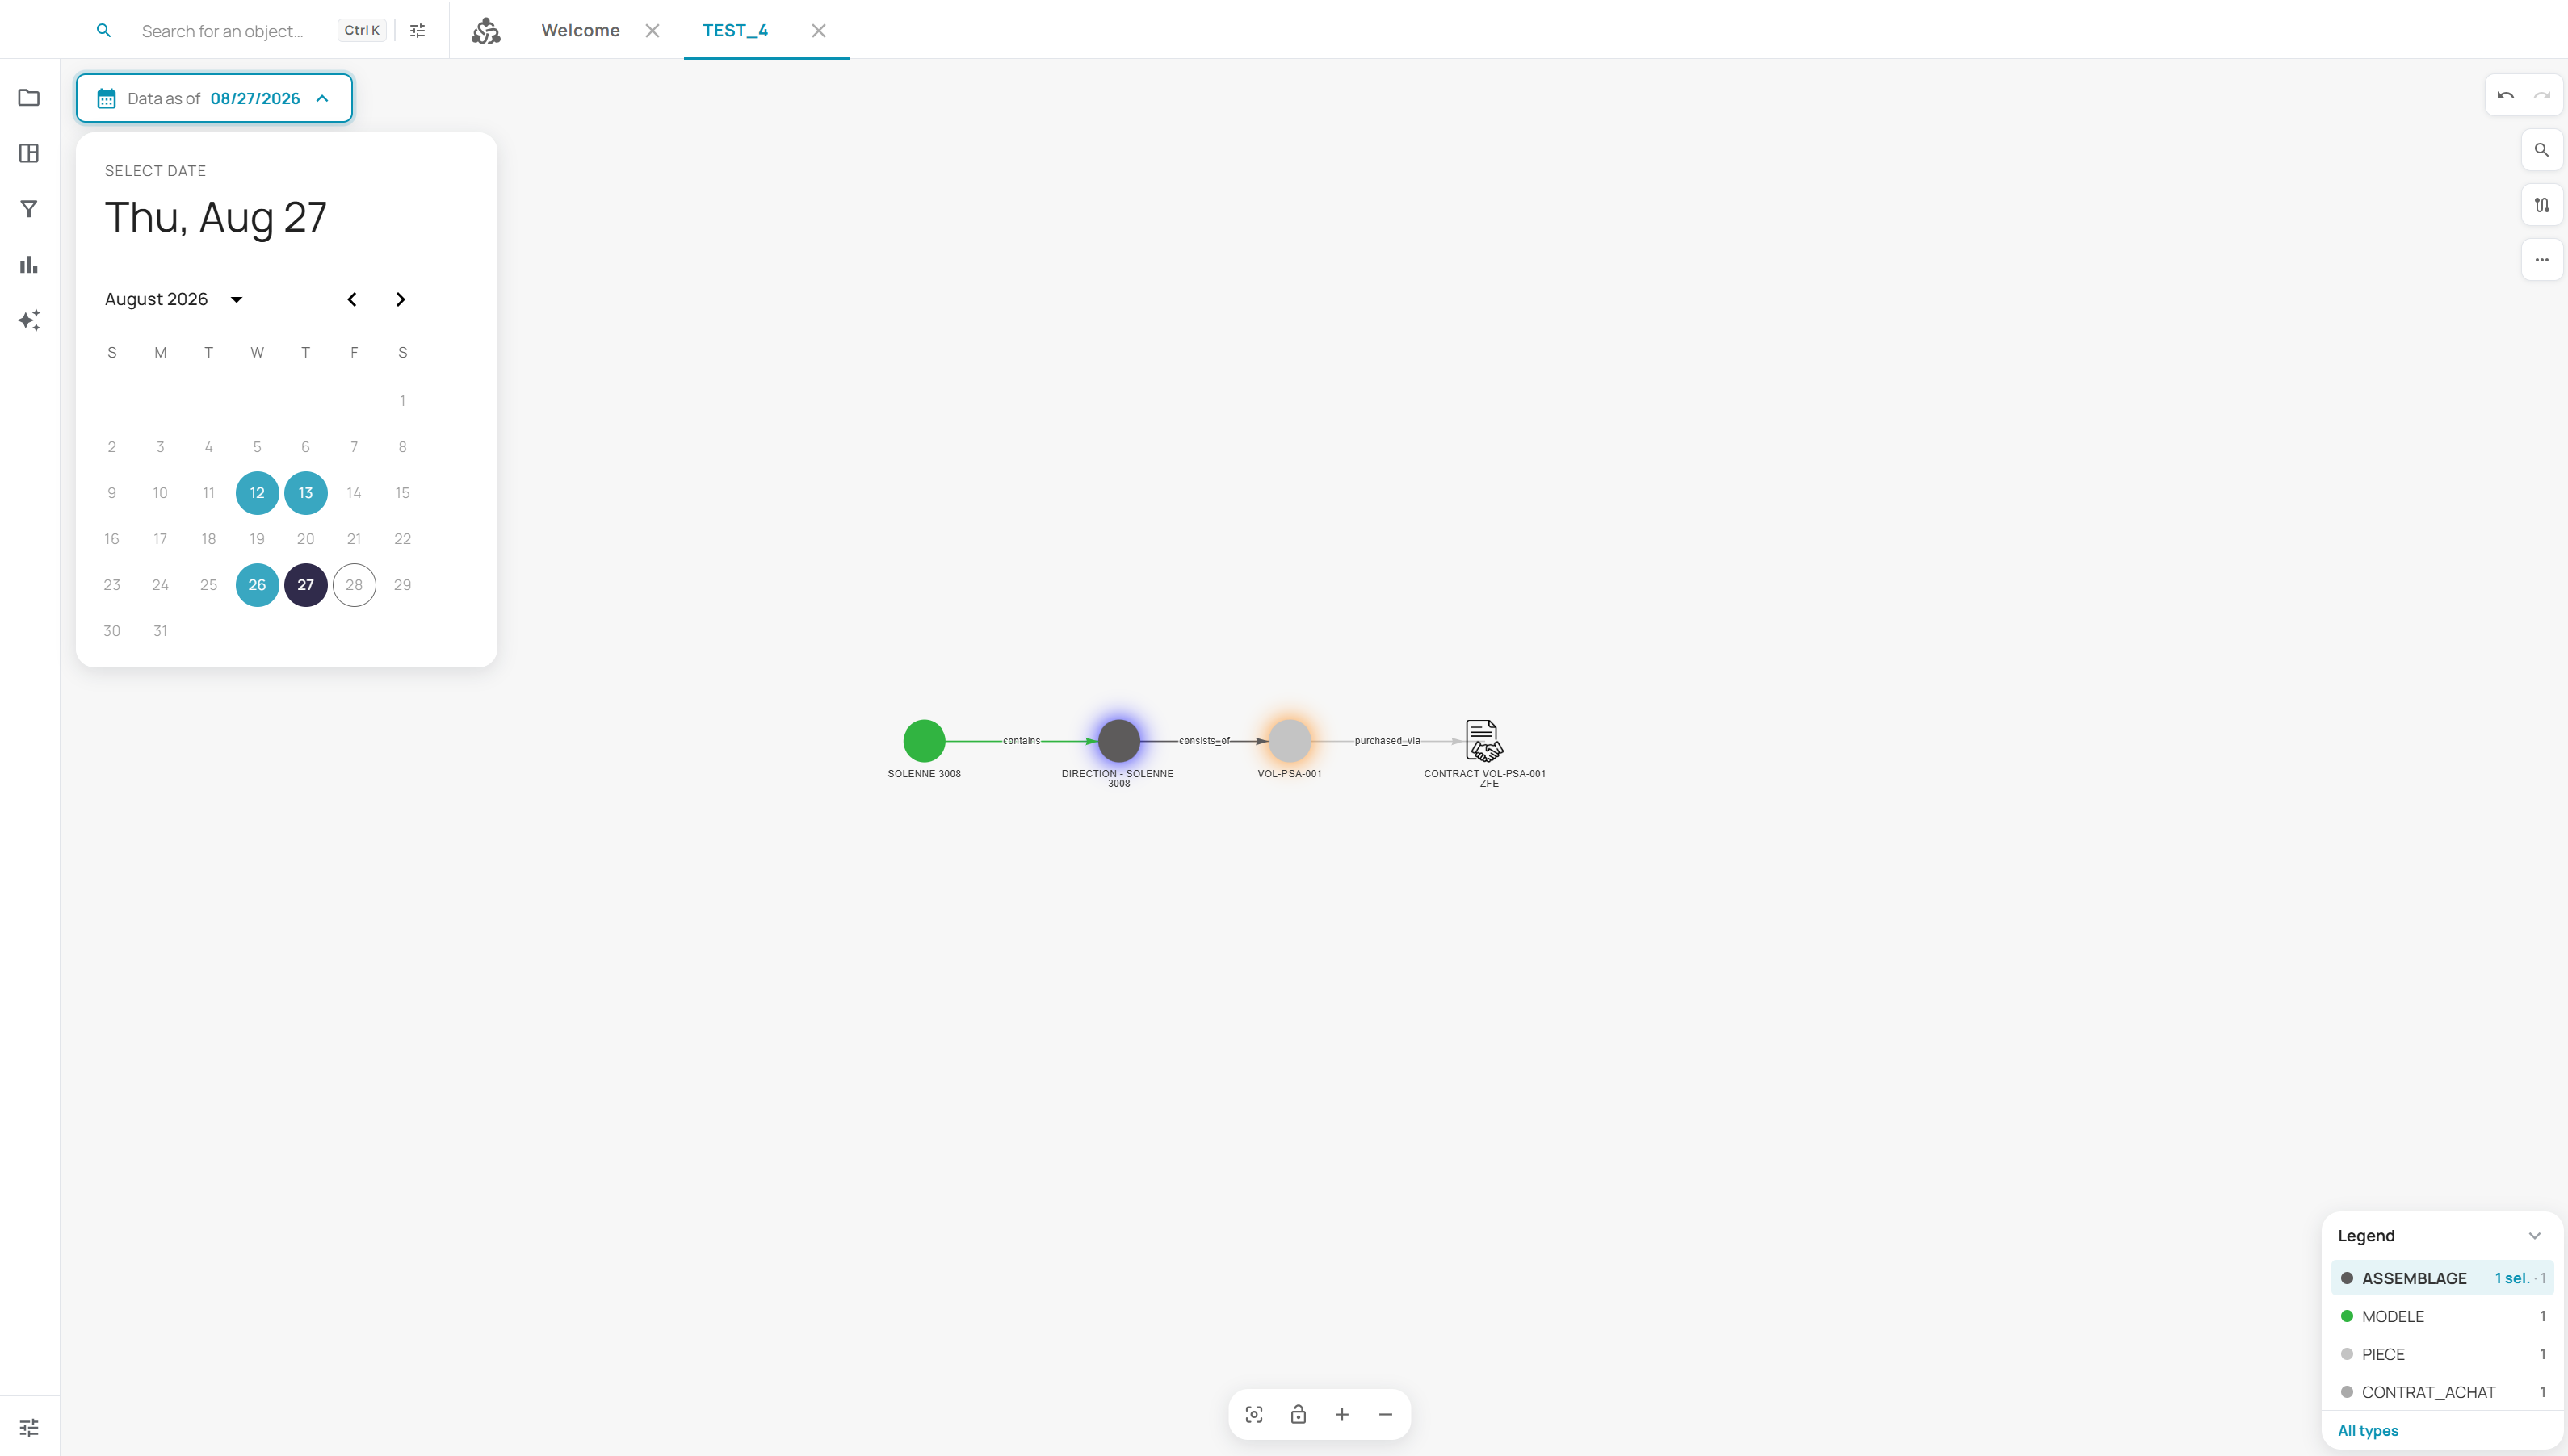Open the folder icon in left sidebar
Image resolution: width=2568 pixels, height=1456 pixels.
coord(29,98)
